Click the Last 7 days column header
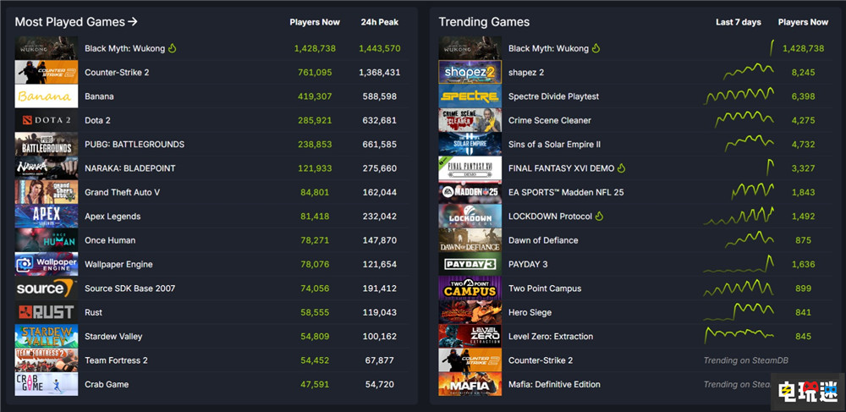The height and width of the screenshot is (412, 846). [738, 22]
